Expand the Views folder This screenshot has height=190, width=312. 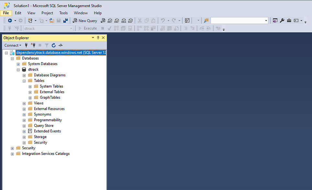(24, 103)
